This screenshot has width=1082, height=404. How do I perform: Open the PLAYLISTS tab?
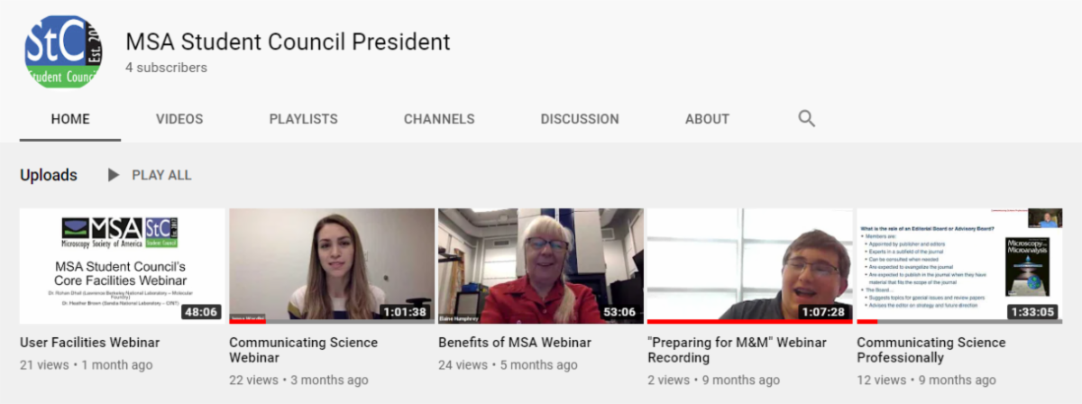[x=303, y=119]
